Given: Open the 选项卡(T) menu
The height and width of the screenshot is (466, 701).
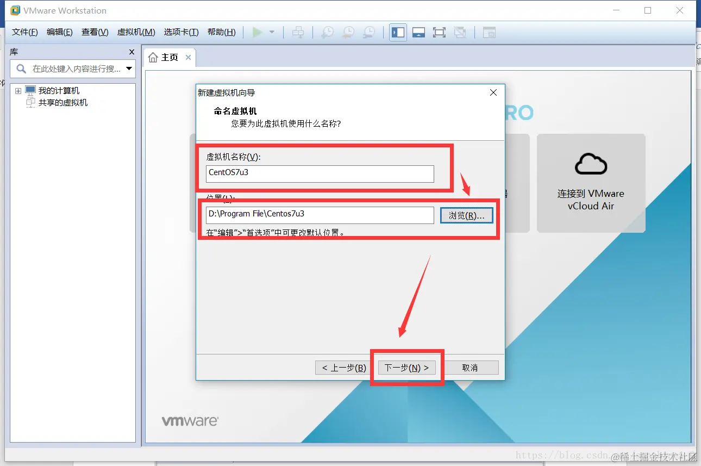Looking at the screenshot, I should [181, 32].
